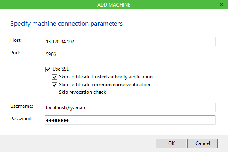Click the 'Host:' label
Screen dimensions: 228x152
(16, 40)
